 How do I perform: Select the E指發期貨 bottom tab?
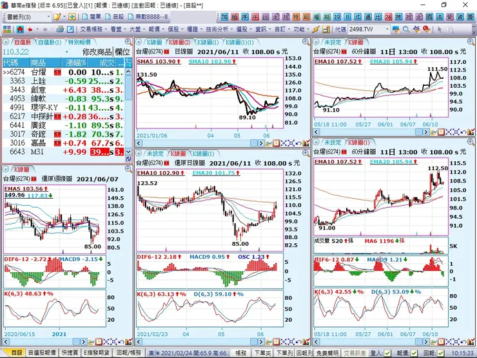pyautogui.click(x=98, y=353)
